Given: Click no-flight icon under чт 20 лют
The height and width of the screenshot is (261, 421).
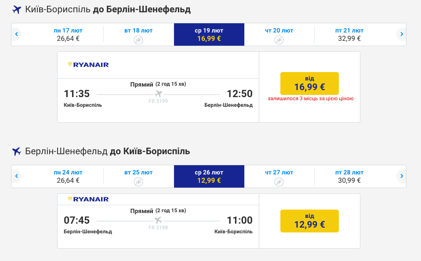Looking at the screenshot, I should pyautogui.click(x=279, y=40).
